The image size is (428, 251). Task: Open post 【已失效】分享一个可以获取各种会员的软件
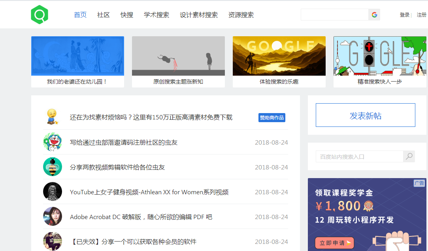133,242
